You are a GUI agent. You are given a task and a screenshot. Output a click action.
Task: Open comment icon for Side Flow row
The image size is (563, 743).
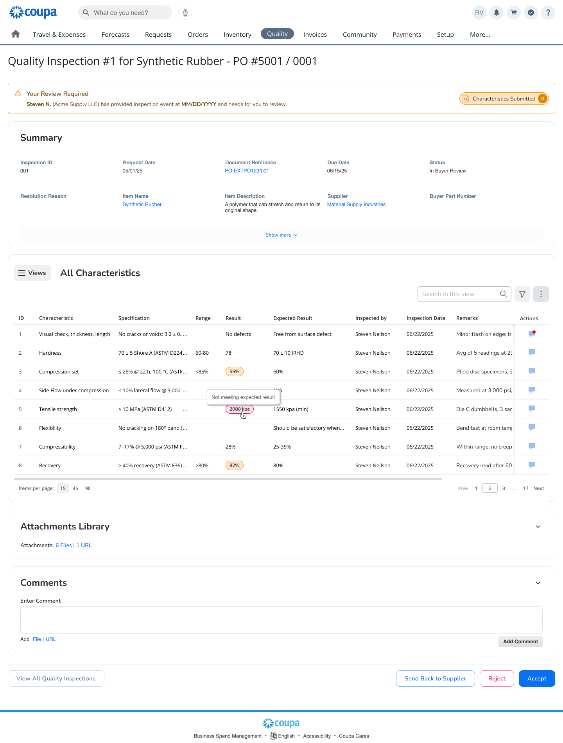(532, 390)
